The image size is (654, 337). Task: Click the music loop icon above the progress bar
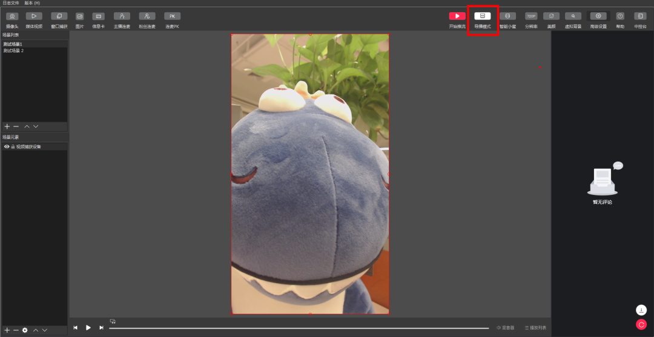(x=113, y=321)
